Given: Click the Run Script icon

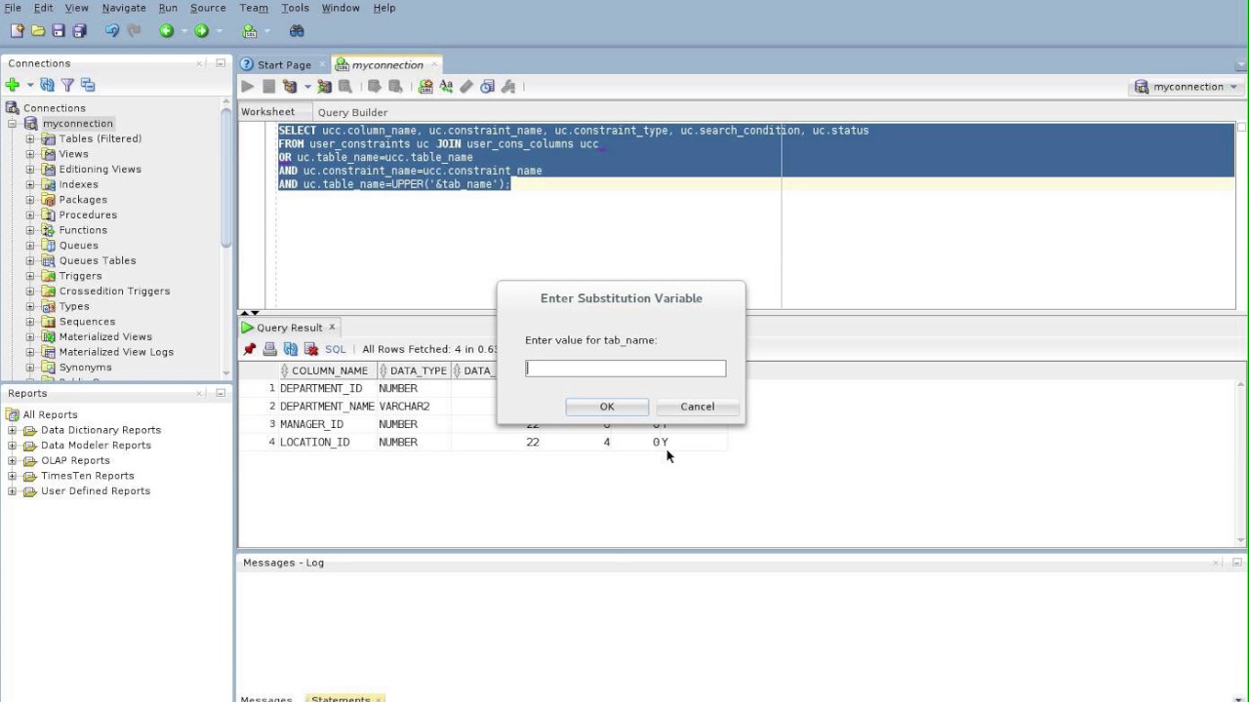Looking at the screenshot, I should (x=268, y=87).
